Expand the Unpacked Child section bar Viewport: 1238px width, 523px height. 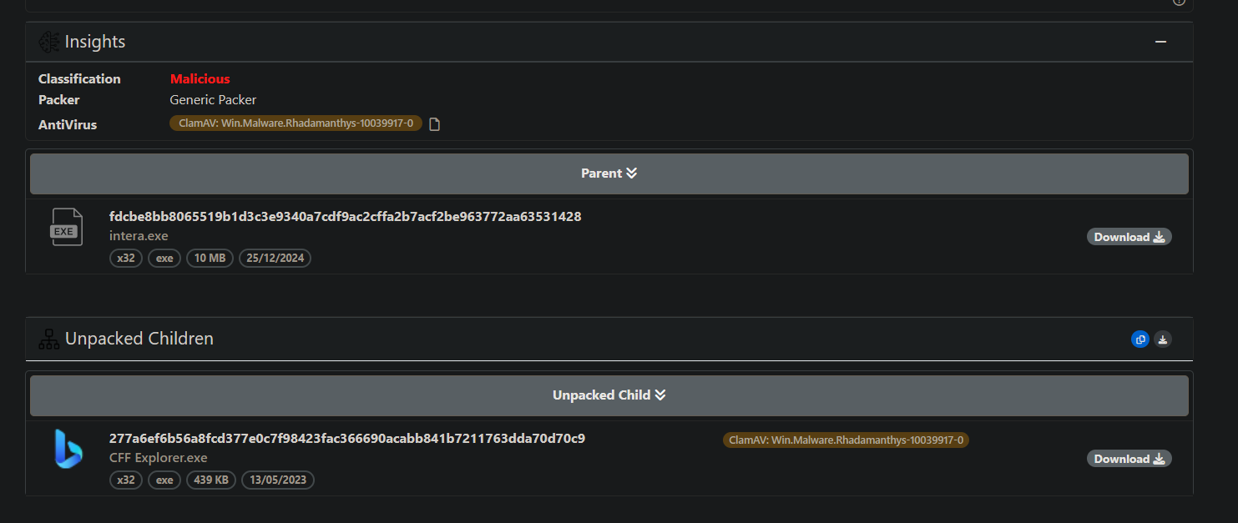(609, 395)
